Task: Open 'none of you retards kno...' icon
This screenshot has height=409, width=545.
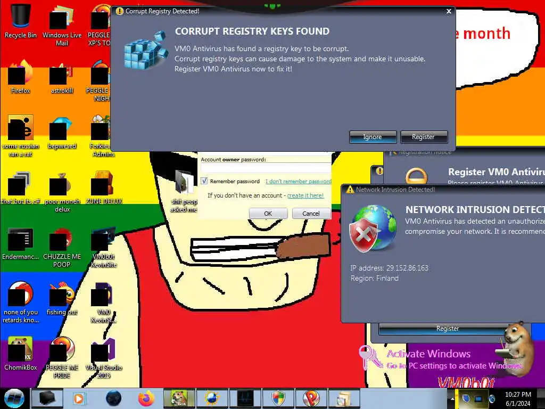Action: pos(21,302)
